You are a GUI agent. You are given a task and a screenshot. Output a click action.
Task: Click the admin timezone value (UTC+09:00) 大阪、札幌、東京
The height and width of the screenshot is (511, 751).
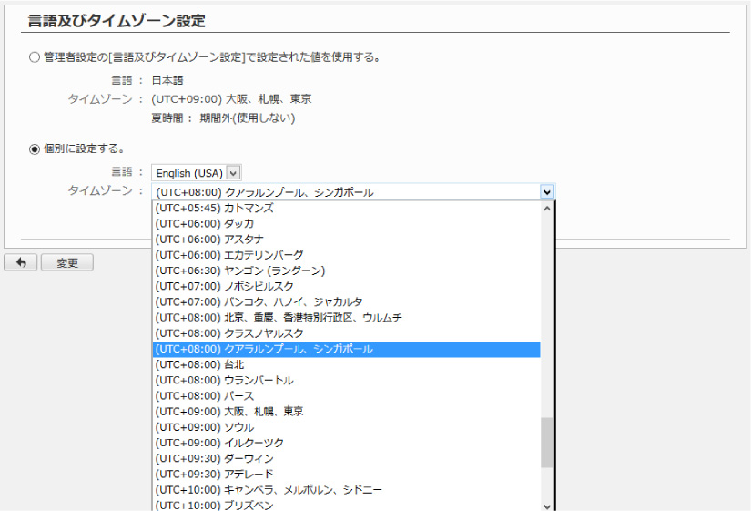pos(231,99)
